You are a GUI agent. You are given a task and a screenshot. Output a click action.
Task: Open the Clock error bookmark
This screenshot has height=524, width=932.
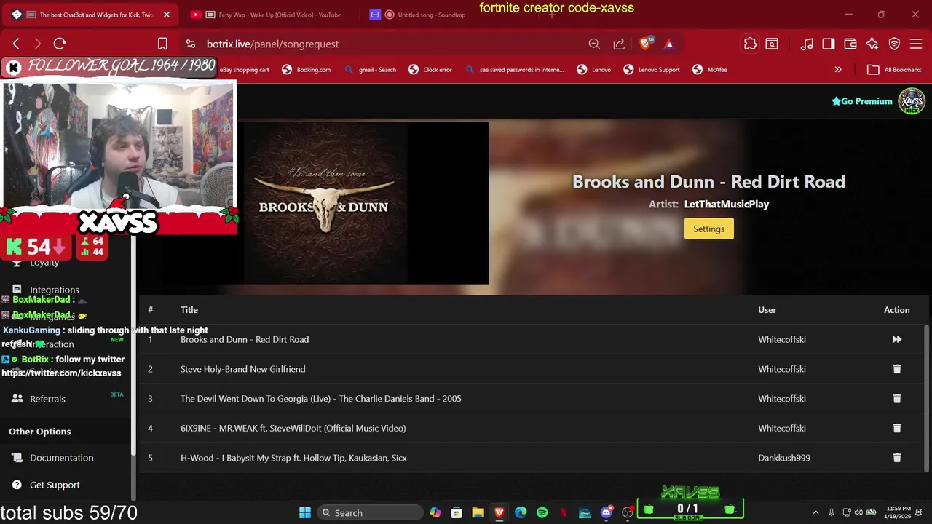click(x=430, y=69)
